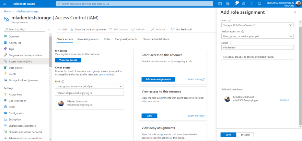This screenshot has width=302, height=141.
Task: Click the Data transfer icon
Action: tap(5, 68)
